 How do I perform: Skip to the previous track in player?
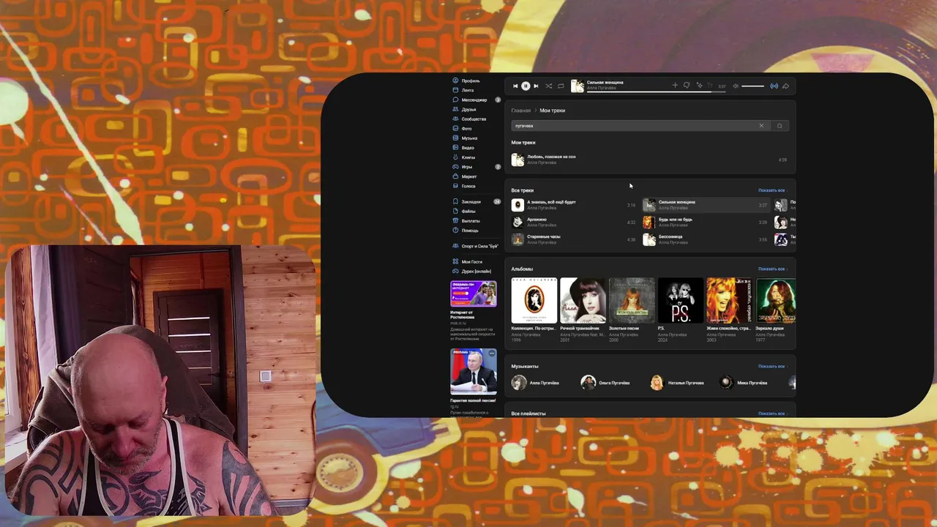pyautogui.click(x=515, y=86)
